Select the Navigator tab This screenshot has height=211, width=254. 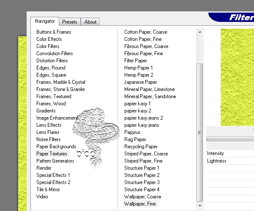[x=45, y=21]
